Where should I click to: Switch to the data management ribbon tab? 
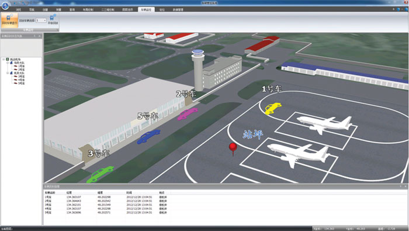pyautogui.click(x=178, y=10)
